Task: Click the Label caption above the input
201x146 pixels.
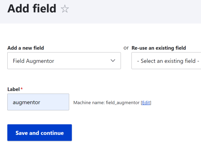Action: (14, 89)
